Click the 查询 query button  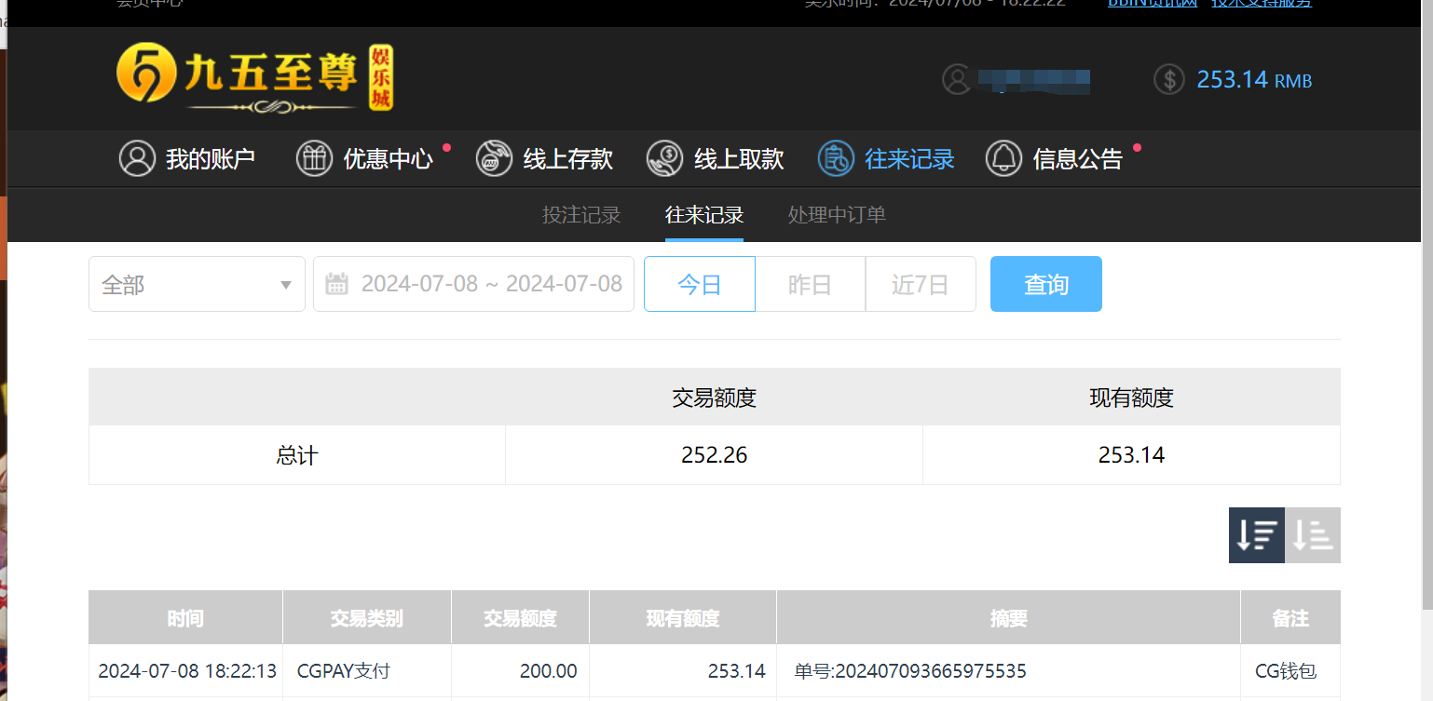[x=1045, y=284]
